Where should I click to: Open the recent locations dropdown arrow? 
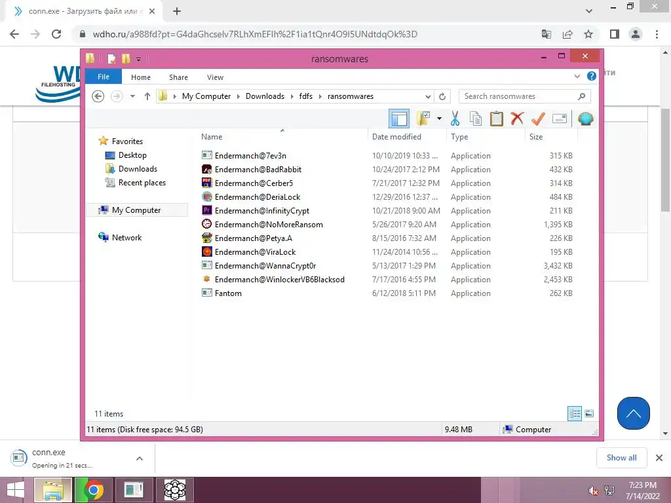[132, 96]
